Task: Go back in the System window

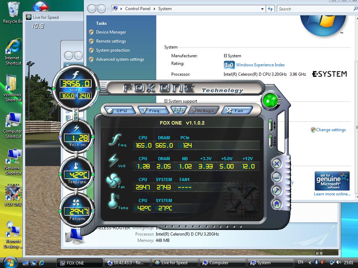Action: pyautogui.click(x=92, y=9)
